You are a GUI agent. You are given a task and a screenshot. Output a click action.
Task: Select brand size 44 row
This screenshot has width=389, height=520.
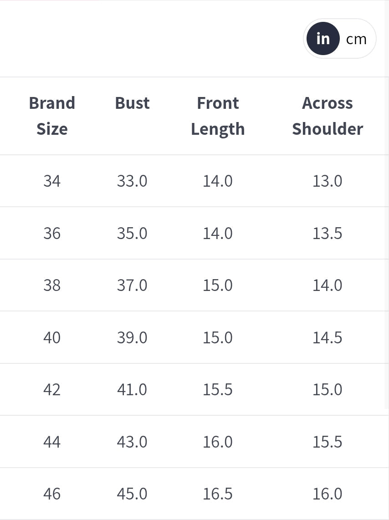52,442
